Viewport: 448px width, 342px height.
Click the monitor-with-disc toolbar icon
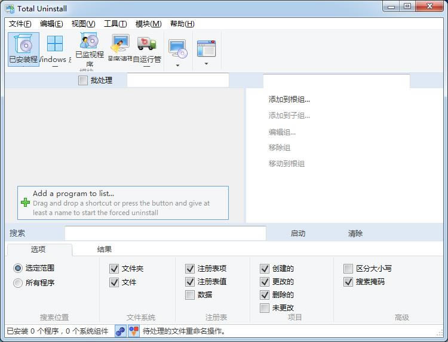pyautogui.click(x=178, y=49)
